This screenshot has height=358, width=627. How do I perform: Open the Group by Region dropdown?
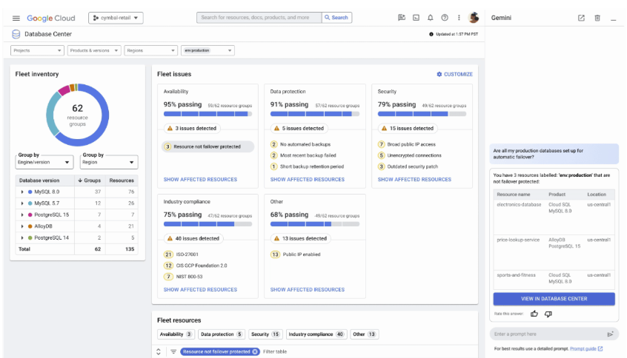coord(110,163)
